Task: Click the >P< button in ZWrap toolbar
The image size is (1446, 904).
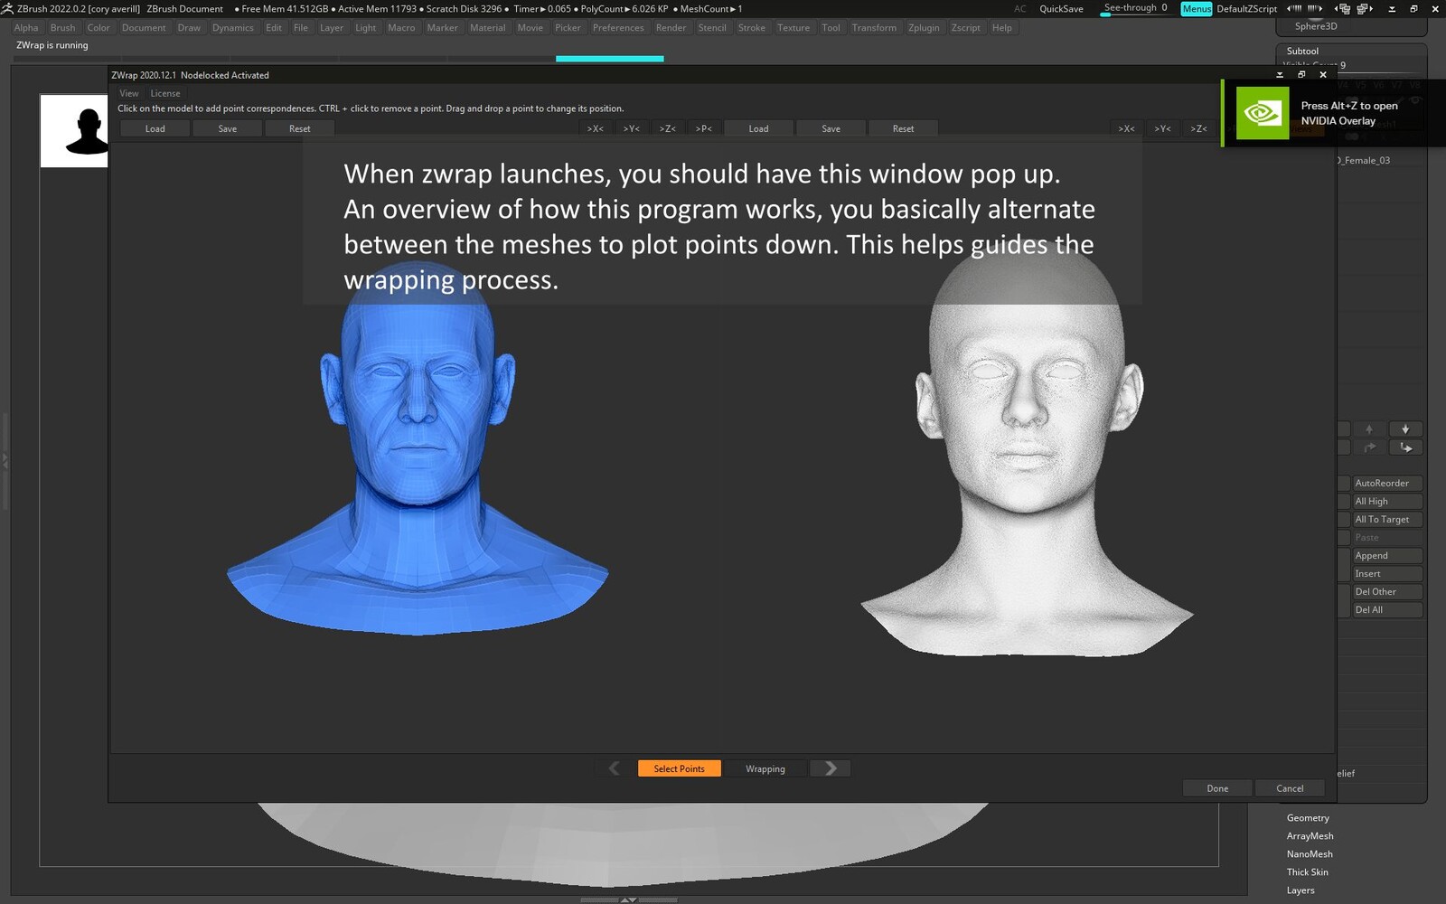Action: click(703, 128)
